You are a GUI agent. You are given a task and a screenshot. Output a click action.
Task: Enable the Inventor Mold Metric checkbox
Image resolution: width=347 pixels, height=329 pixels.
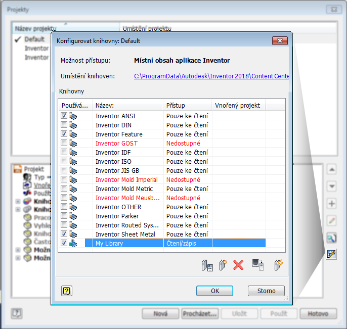click(x=64, y=188)
